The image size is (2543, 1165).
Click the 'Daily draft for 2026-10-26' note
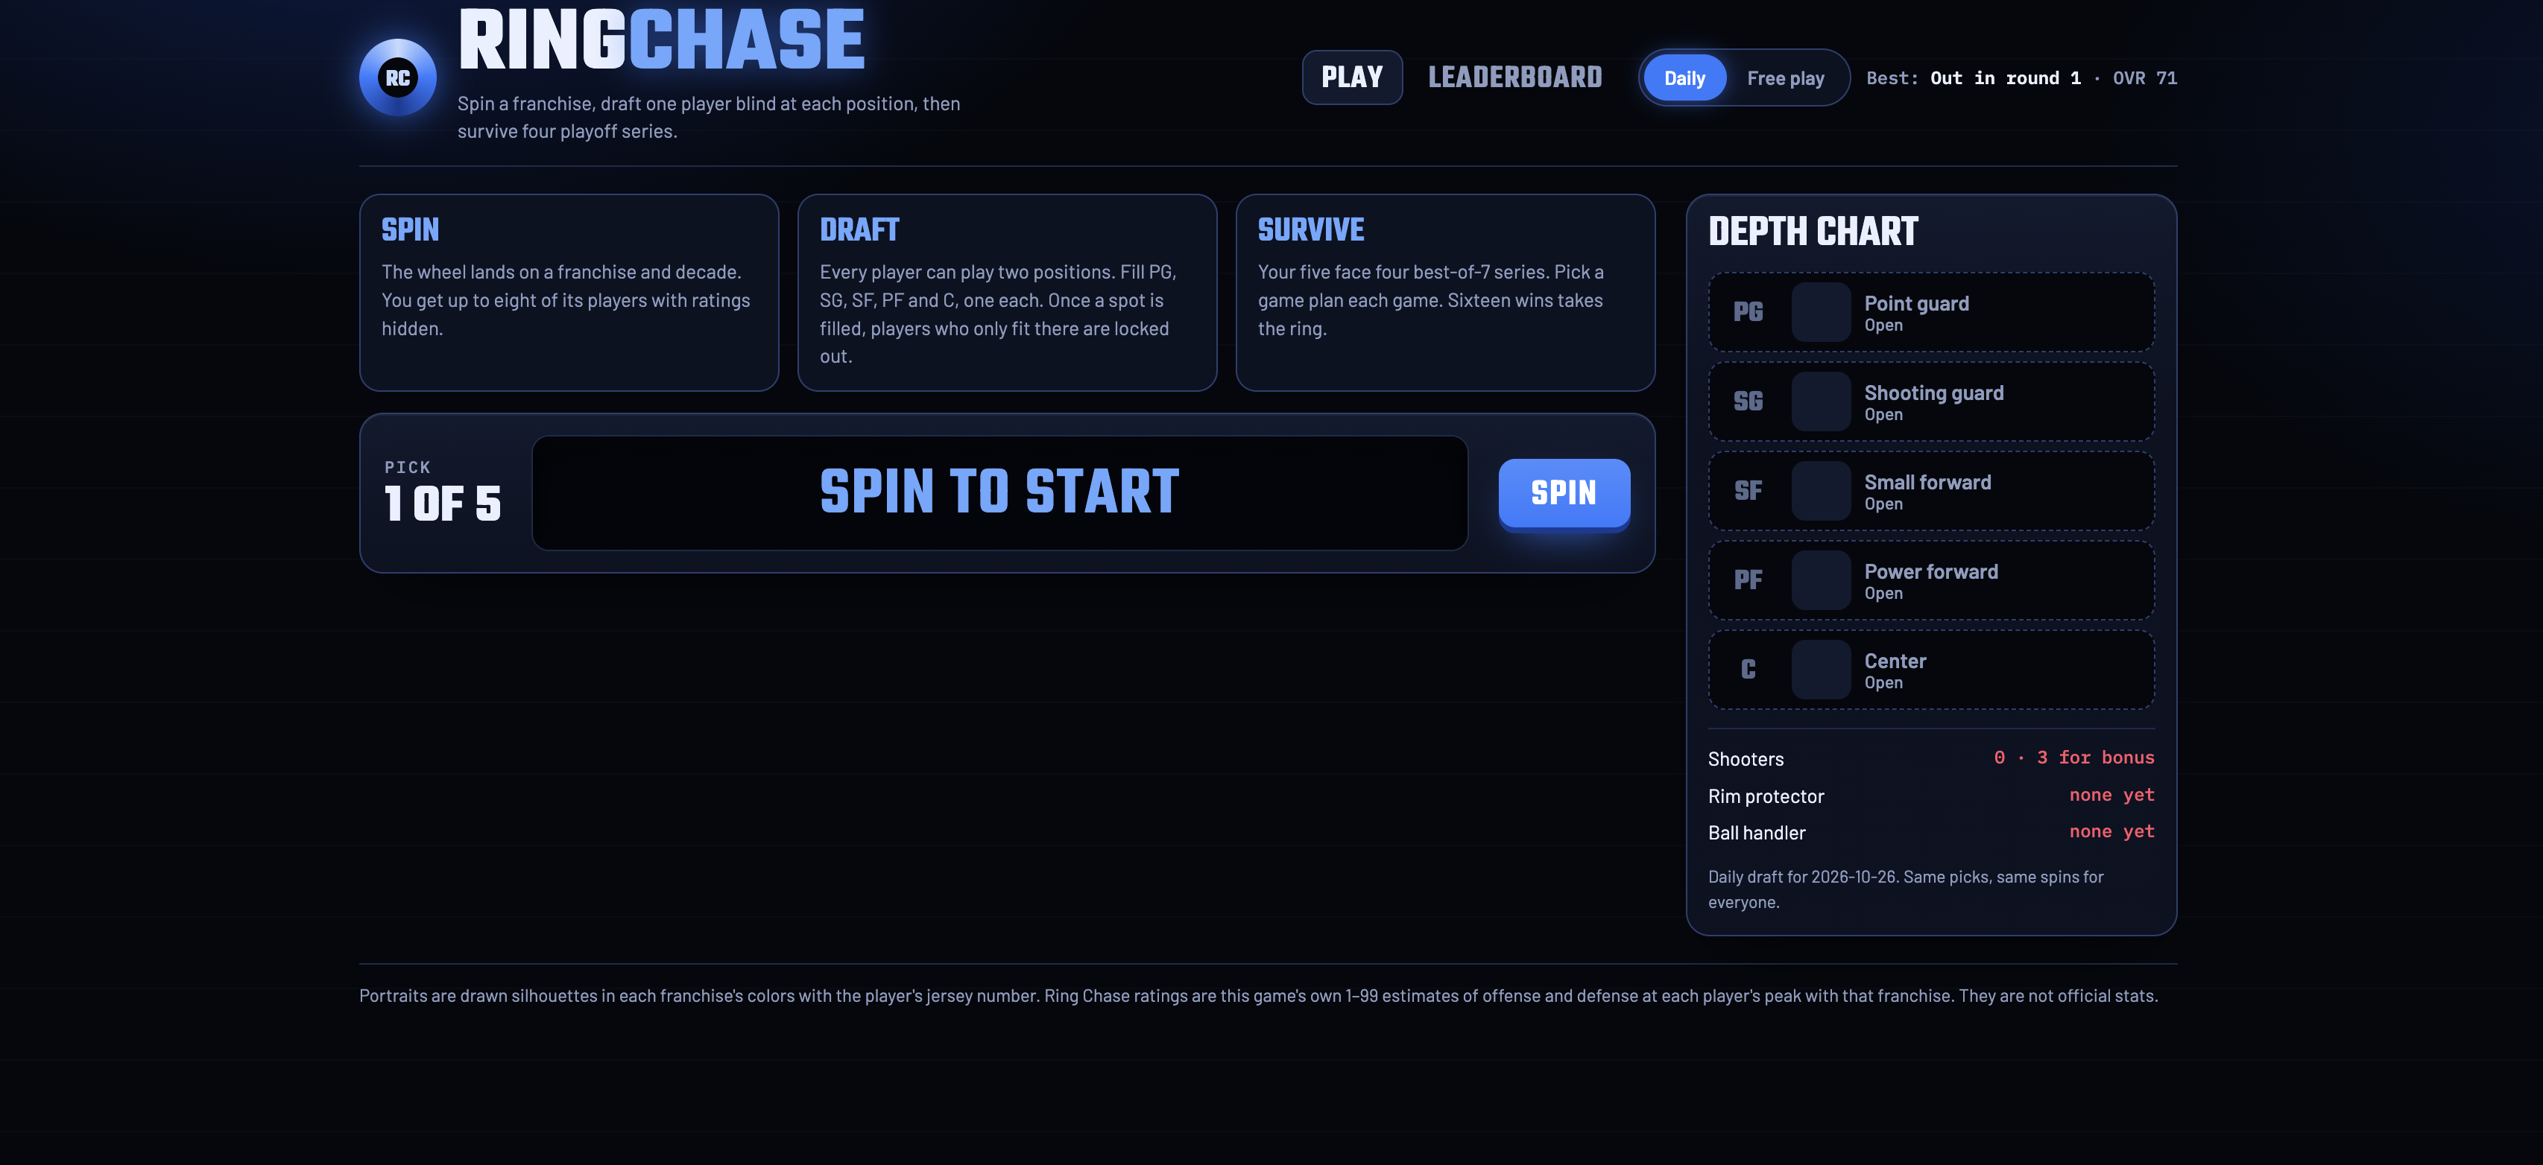1907,889
